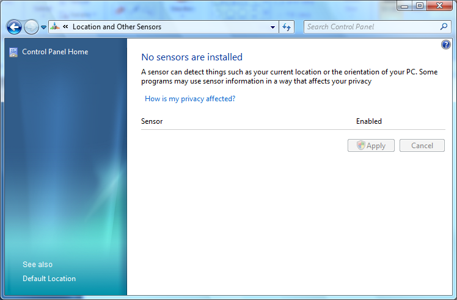Open How is my privacy affected link
457x300 pixels.
pos(190,99)
